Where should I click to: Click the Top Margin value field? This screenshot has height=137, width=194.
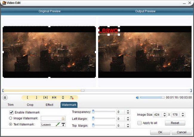pos(121,126)
